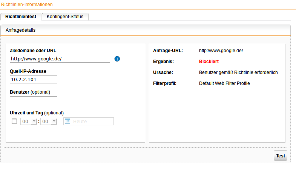
Task: Open the calendar icon date picker
Action: click(x=67, y=121)
